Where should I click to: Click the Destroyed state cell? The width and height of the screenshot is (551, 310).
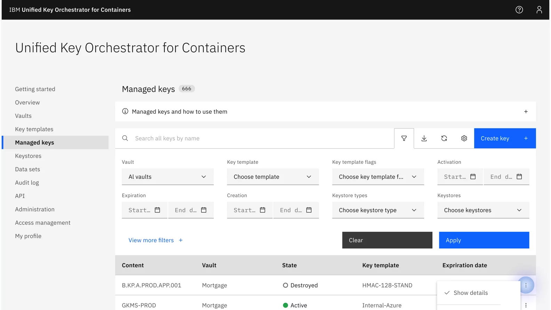[300, 285]
